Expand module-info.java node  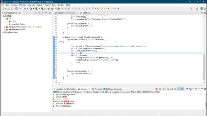point(7,24)
